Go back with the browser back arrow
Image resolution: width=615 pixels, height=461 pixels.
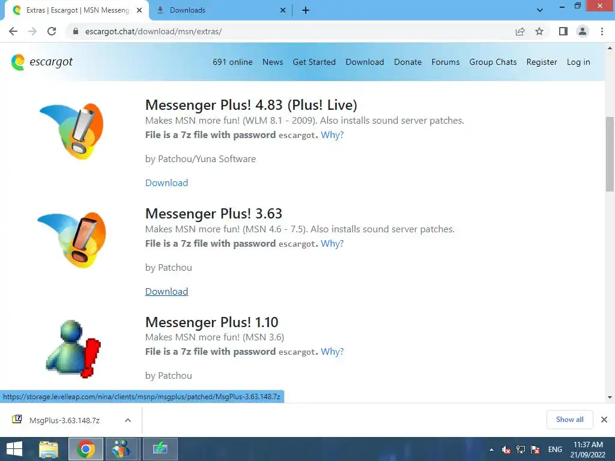click(x=13, y=31)
